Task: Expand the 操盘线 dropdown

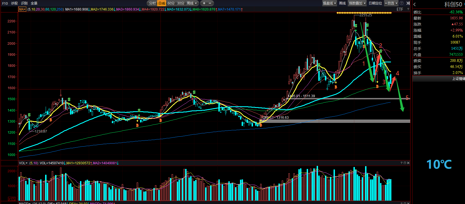Action: [x=329, y=3]
